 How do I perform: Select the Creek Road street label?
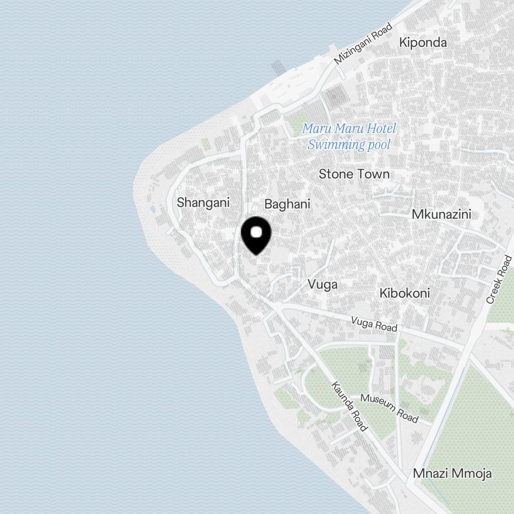pos(499,280)
